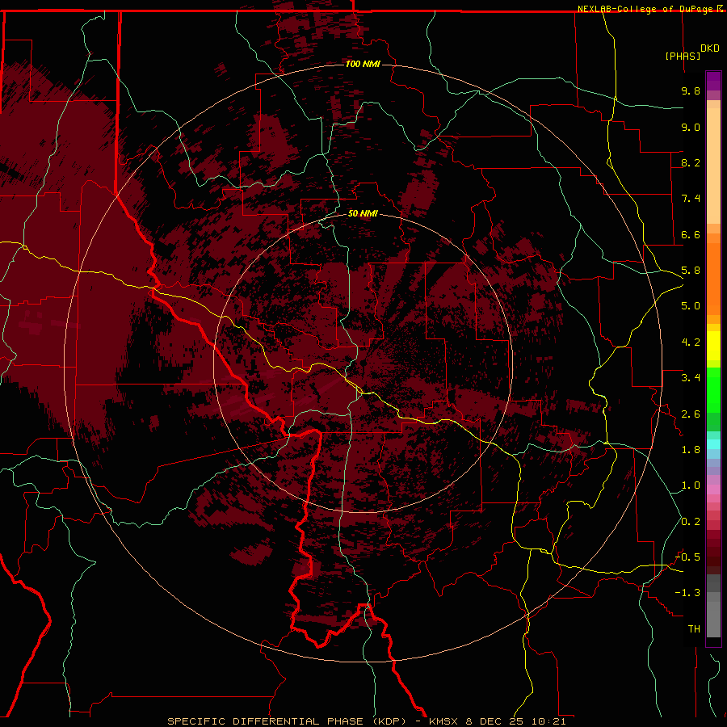Select the 2.6 legend value
This screenshot has height=727, width=727.
(x=691, y=414)
